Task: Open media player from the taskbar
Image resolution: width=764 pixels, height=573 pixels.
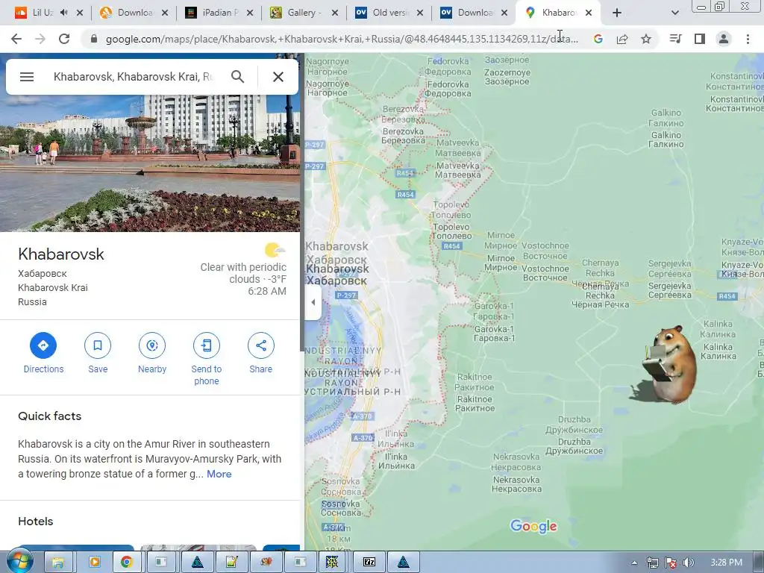Action: pos(94,563)
